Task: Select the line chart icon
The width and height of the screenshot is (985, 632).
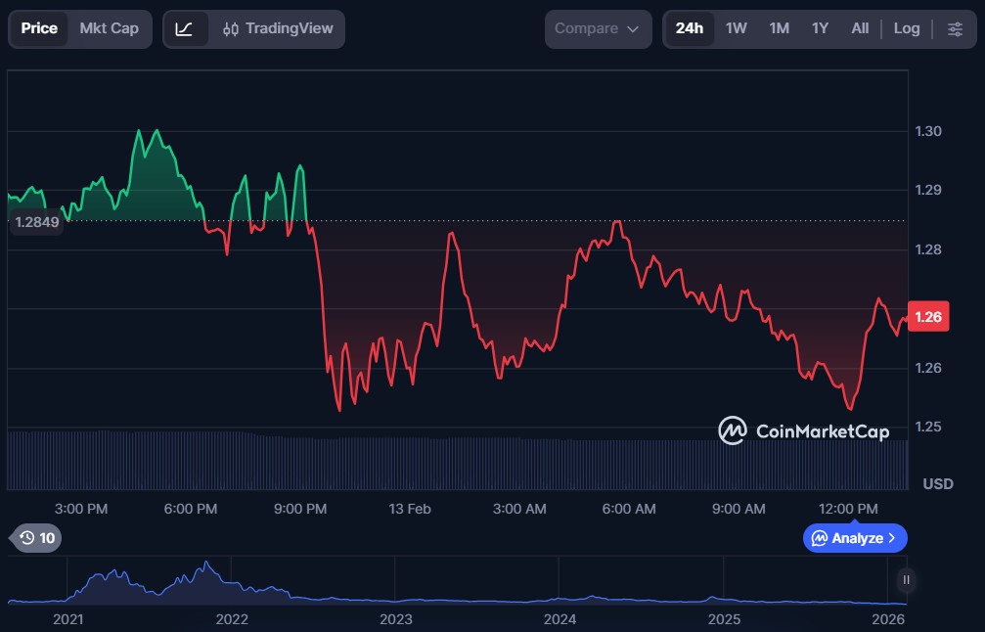Action: 185,28
